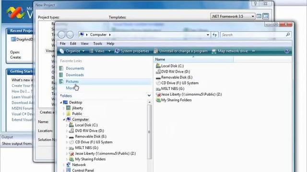The width and height of the screenshot is (307, 172).
Task: Open the Views dropdown arrow
Action: click(109, 51)
